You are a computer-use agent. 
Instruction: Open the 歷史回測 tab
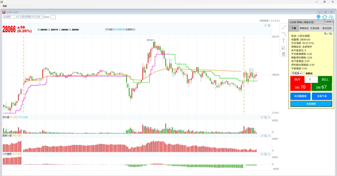point(326,28)
